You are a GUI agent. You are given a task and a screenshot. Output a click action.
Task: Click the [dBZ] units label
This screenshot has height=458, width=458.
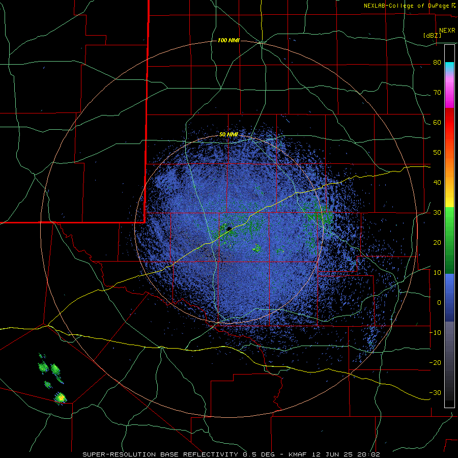[x=432, y=36]
